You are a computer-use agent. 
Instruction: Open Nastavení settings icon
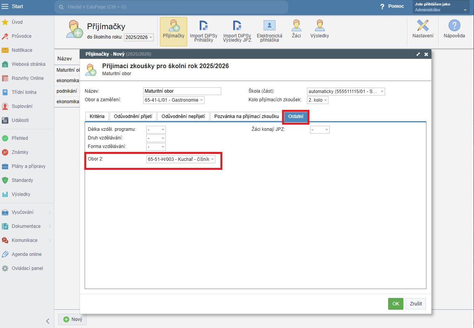423,29
